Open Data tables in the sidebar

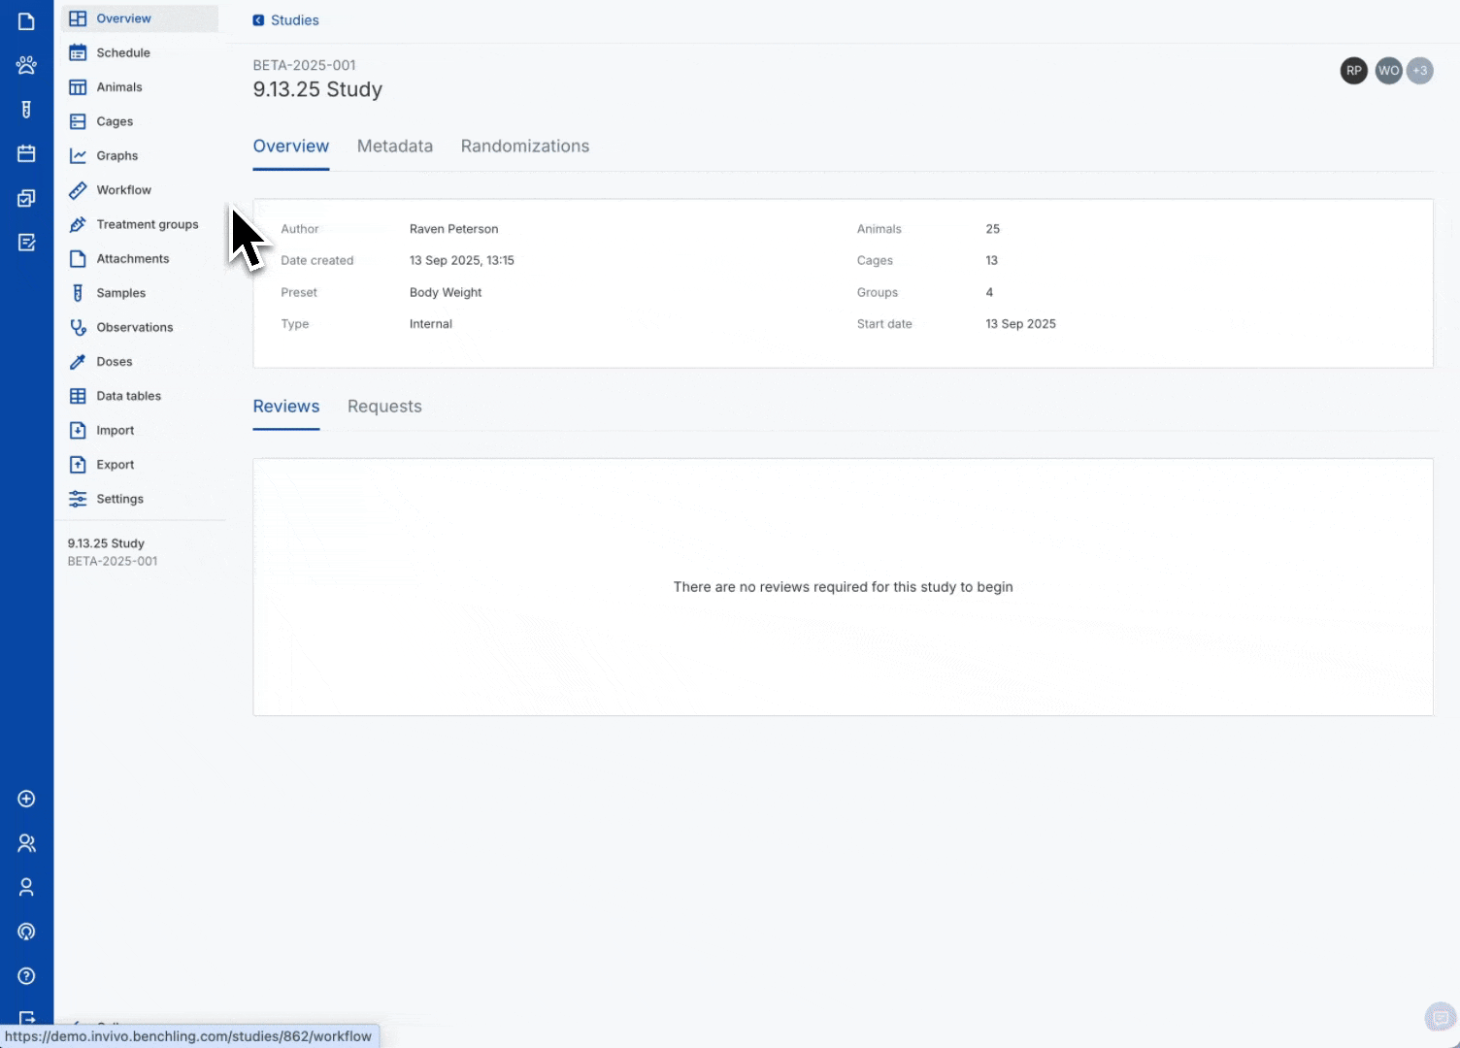pyautogui.click(x=128, y=396)
